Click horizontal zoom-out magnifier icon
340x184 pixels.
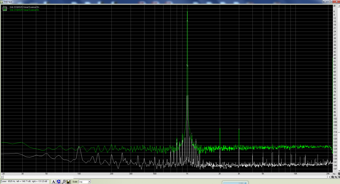[x=336, y=177]
